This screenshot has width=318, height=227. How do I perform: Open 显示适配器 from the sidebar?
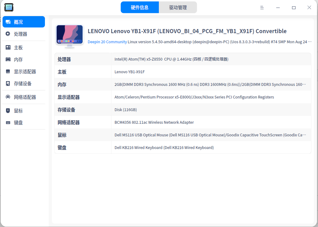pos(8,72)
